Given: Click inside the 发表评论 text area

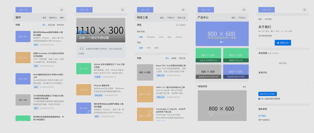Looking at the screenshot, I should click(283, 84).
